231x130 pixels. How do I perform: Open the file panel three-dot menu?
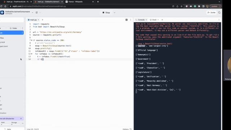click(22, 28)
